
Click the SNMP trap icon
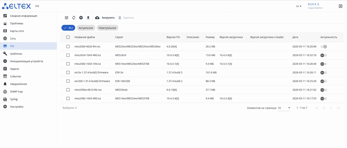[5, 91]
